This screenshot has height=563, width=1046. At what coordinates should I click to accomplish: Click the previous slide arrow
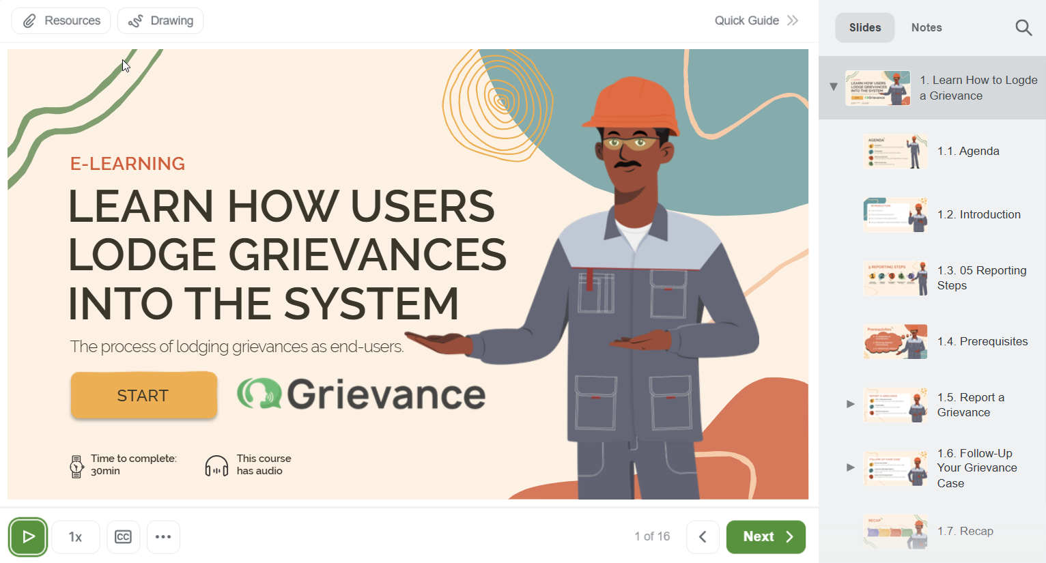(x=703, y=536)
